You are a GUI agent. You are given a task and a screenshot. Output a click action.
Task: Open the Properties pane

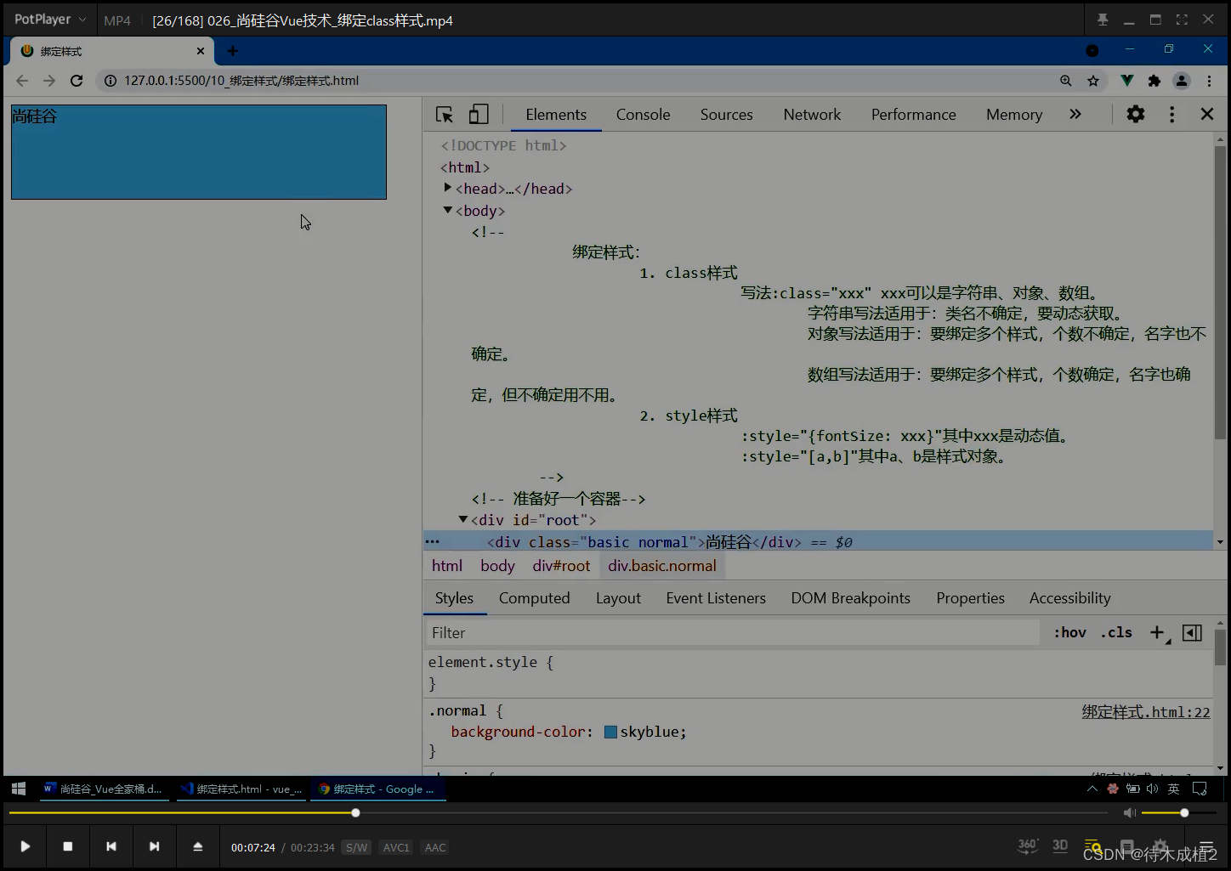coord(970,598)
